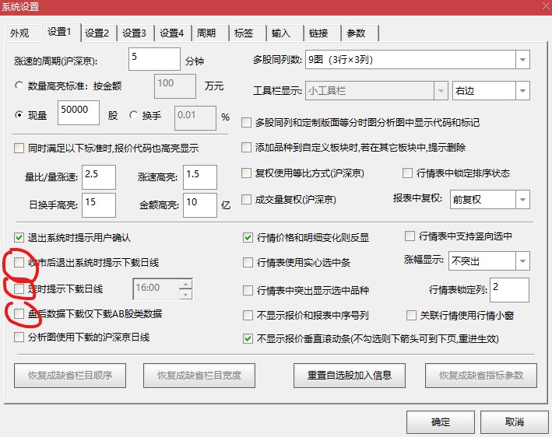The width and height of the screenshot is (552, 437).
Task: Open the 设置2 tab
Action: click(x=97, y=33)
